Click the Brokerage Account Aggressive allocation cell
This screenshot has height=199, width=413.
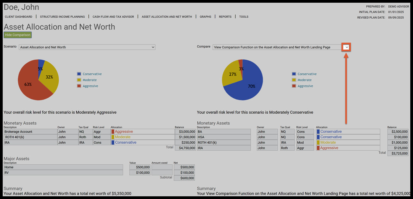(x=142, y=132)
